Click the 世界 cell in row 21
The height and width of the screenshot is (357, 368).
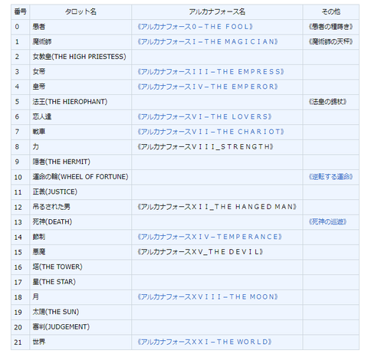(x=80, y=342)
